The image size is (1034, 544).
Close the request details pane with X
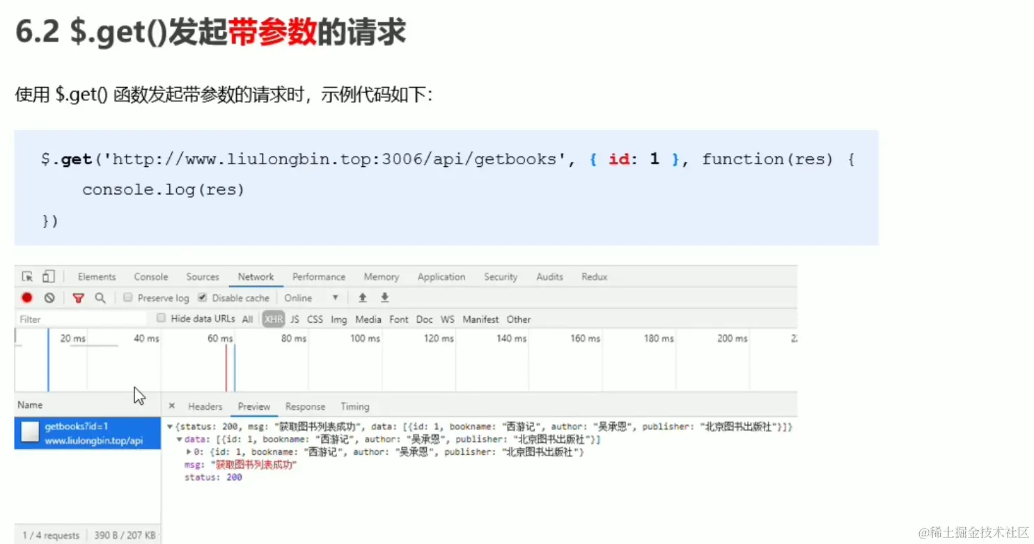click(x=172, y=406)
